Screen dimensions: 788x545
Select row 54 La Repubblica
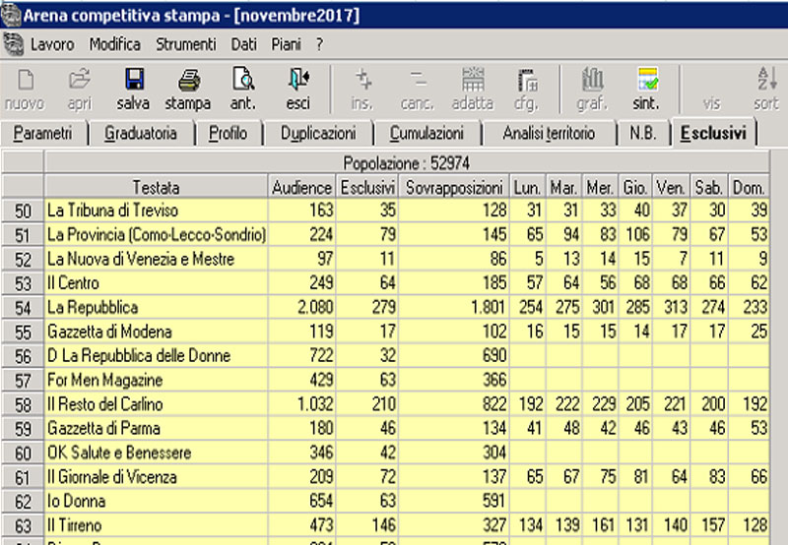22,307
